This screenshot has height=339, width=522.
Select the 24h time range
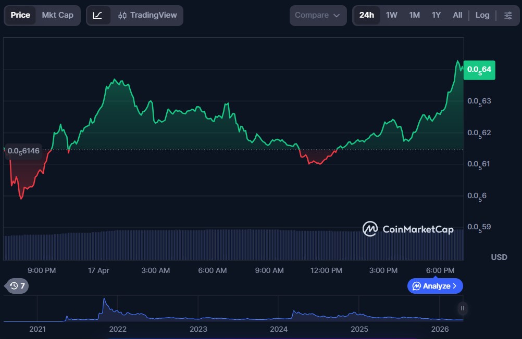point(366,15)
